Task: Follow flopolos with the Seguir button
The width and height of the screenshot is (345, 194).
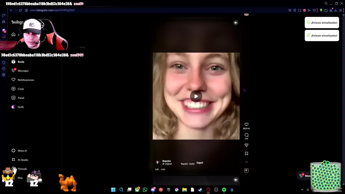Action: pyautogui.click(x=200, y=163)
